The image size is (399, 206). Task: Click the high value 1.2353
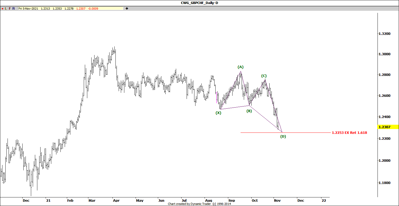click(x=57, y=9)
